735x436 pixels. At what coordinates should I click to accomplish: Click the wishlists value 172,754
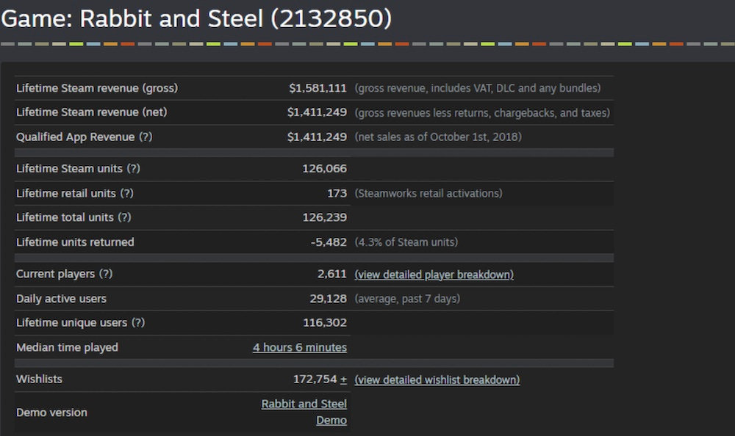(x=315, y=379)
